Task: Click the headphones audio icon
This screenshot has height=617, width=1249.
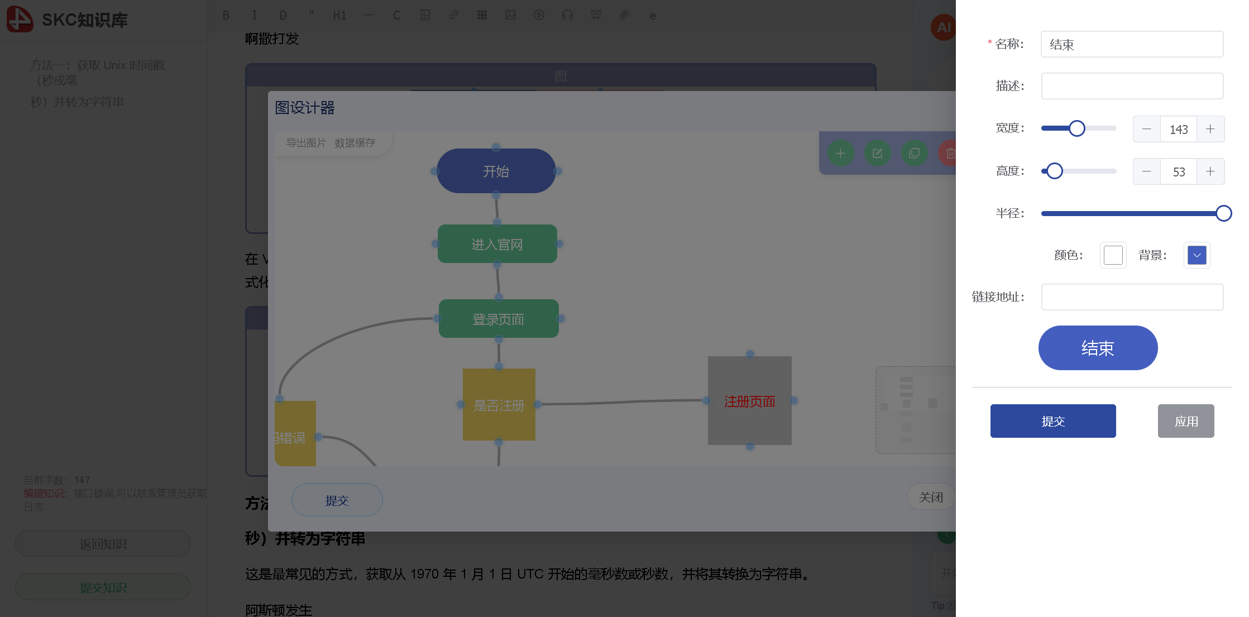Action: click(567, 15)
